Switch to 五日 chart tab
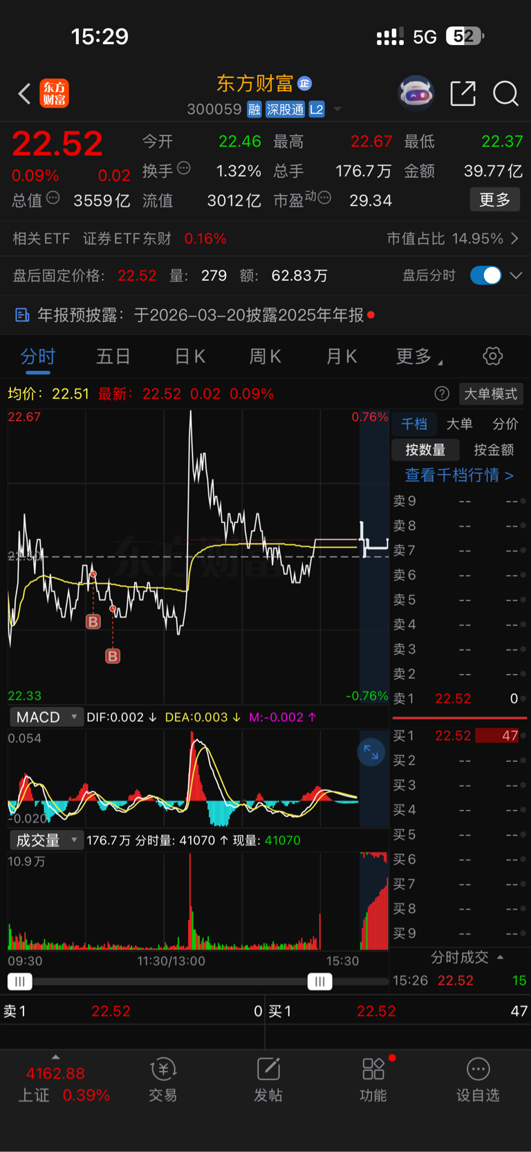 [113, 356]
